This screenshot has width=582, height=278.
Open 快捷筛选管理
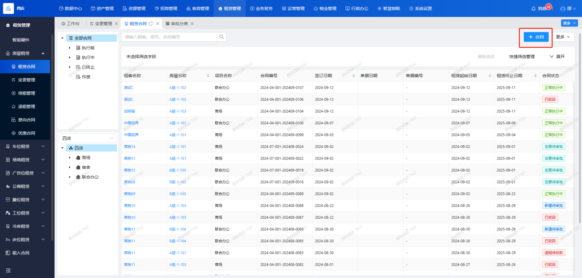pyautogui.click(x=522, y=57)
